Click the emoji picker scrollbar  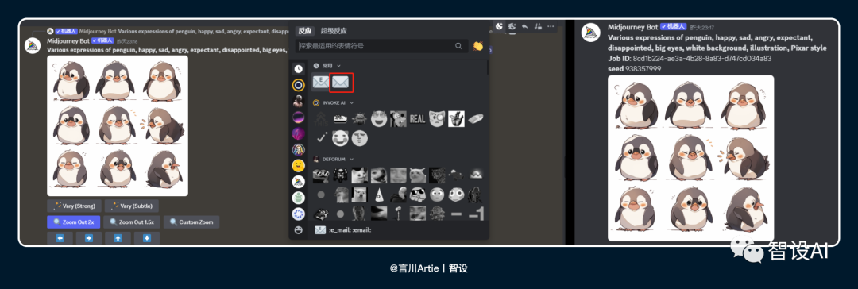pos(488,67)
